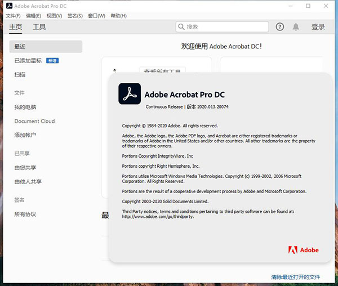Select 最近 in the sidebar

click(46, 47)
